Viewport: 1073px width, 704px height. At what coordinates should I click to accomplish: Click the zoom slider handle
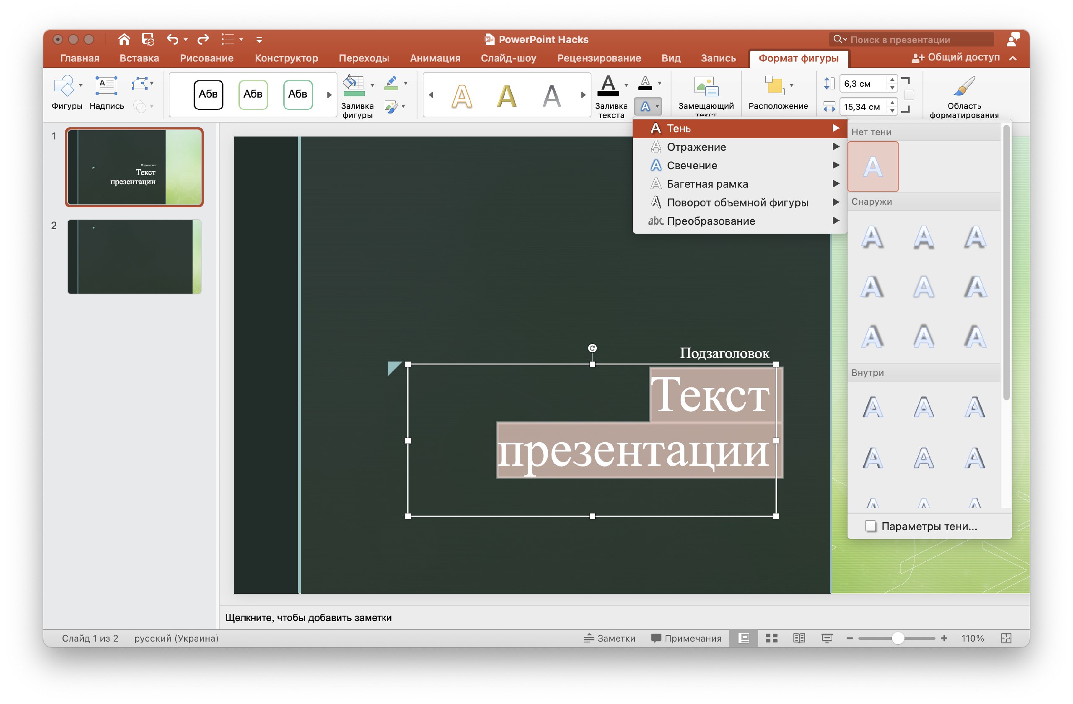pos(898,638)
